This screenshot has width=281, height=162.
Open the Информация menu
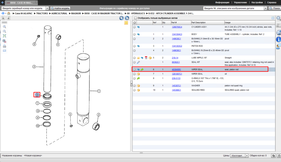click(x=222, y=3)
